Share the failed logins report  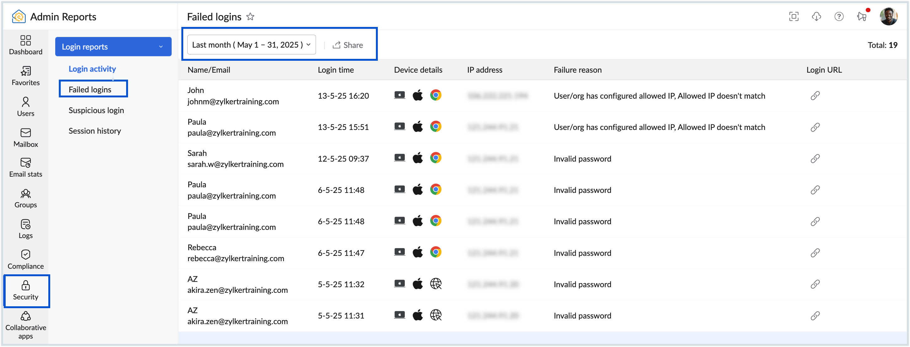pyautogui.click(x=348, y=45)
